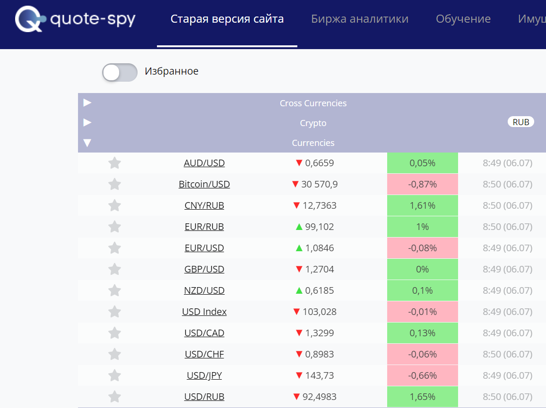Open the Обучение menu item
The width and height of the screenshot is (546, 408).
click(x=463, y=19)
